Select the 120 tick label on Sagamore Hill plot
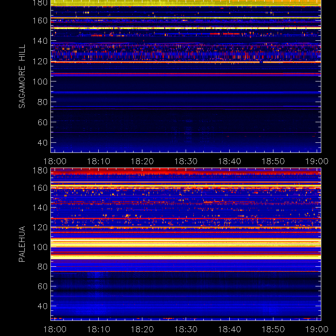 [40, 61]
